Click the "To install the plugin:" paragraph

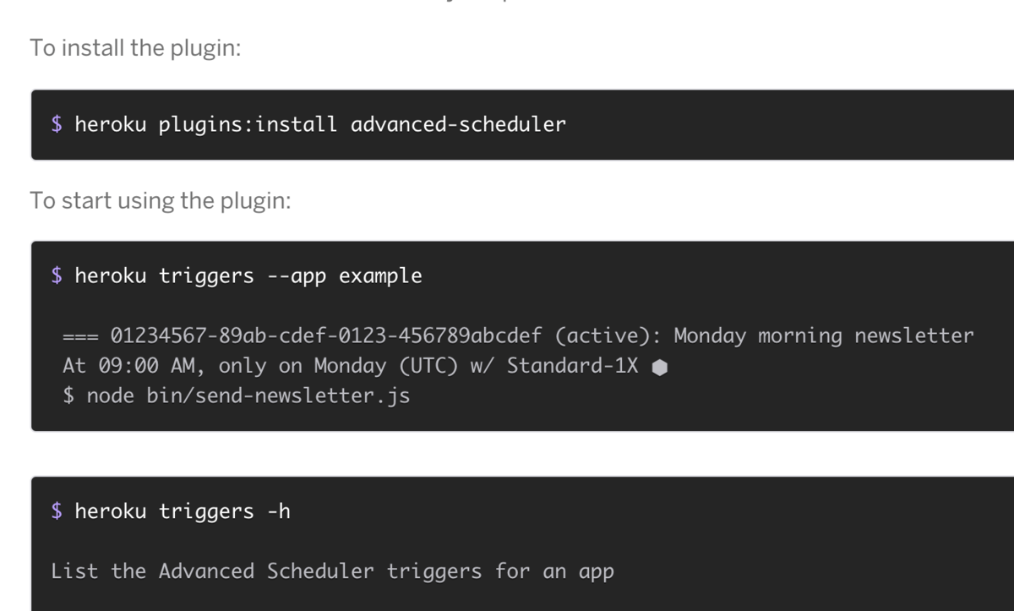pos(135,48)
